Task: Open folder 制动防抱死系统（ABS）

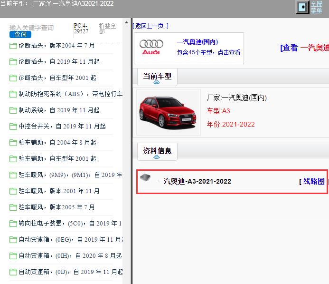Action: [x=70, y=94]
